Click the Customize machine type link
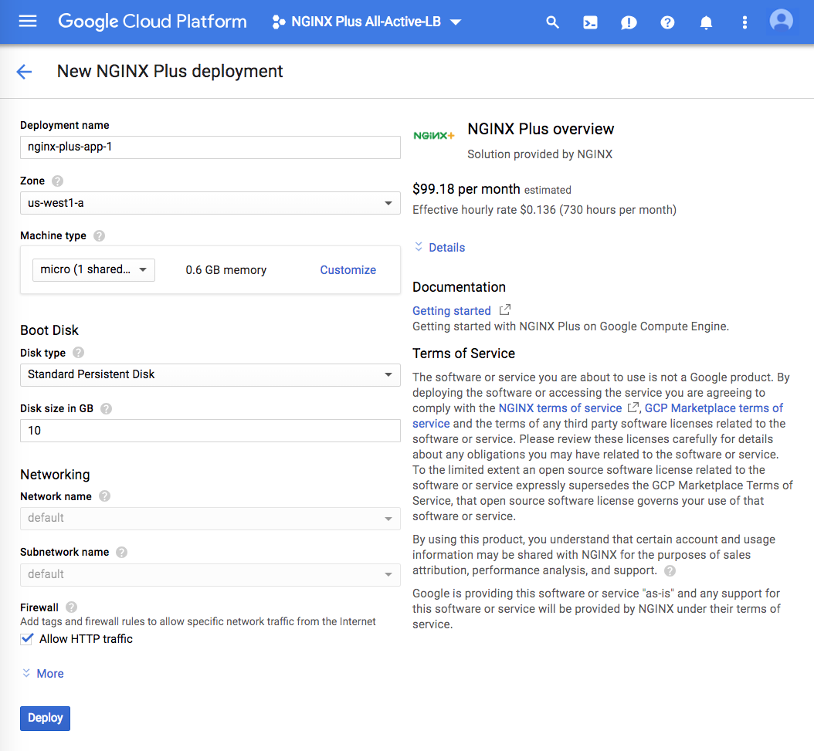This screenshot has width=814, height=751. 348,270
